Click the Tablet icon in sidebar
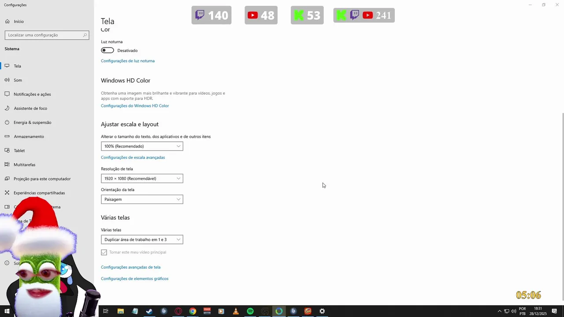This screenshot has height=317, width=564. pos(7,151)
